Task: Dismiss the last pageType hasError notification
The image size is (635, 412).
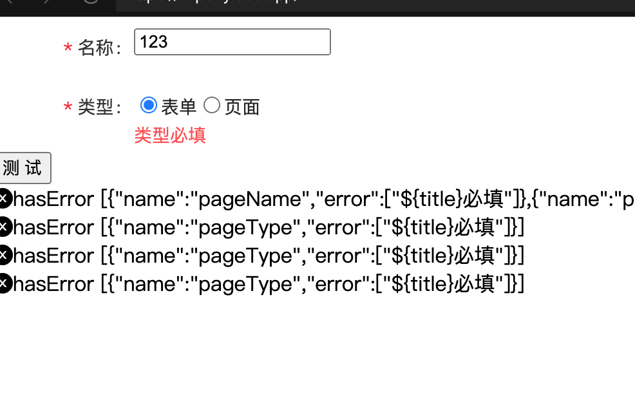Action: (x=5, y=283)
